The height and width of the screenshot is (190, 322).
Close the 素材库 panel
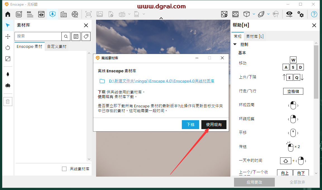[86, 25]
